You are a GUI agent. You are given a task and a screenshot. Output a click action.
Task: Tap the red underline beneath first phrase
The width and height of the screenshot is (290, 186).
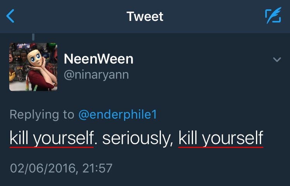[51, 147]
